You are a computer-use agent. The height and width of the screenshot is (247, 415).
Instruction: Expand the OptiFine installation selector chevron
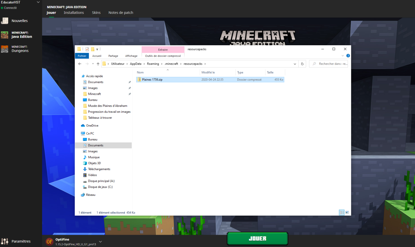click(x=101, y=241)
